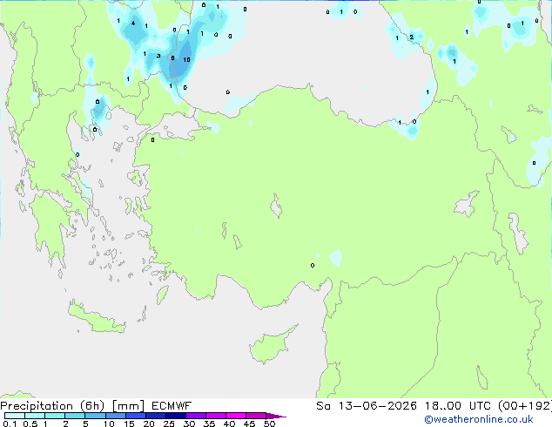Click the purple legend swatch between 30 and 35
The width and height of the screenshot is (552, 427).
point(196,416)
